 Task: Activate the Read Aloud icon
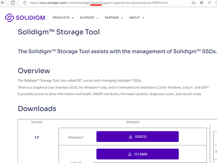[210, 3]
